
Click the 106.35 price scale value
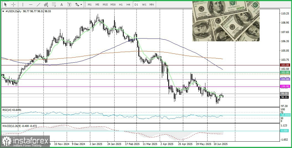pyautogui.click(x=285, y=41)
